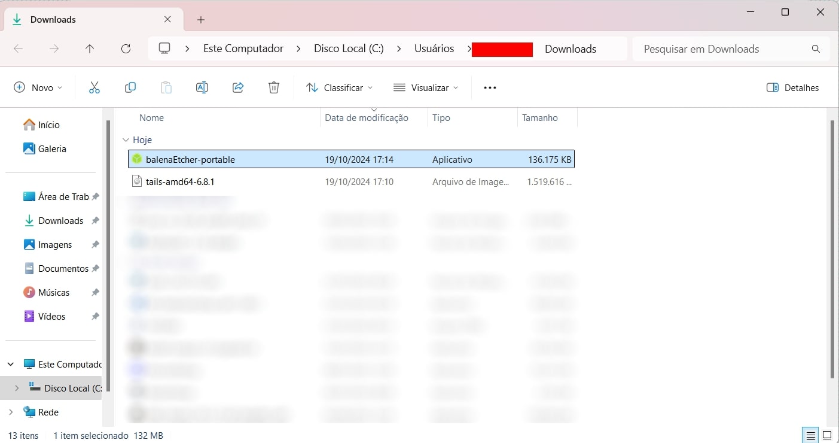Go forward with the right arrow
This screenshot has height=443, width=839.
pyautogui.click(x=54, y=49)
